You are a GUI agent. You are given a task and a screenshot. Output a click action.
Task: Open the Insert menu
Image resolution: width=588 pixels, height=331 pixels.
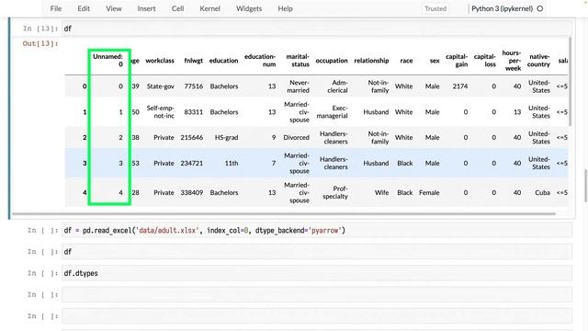tap(146, 8)
